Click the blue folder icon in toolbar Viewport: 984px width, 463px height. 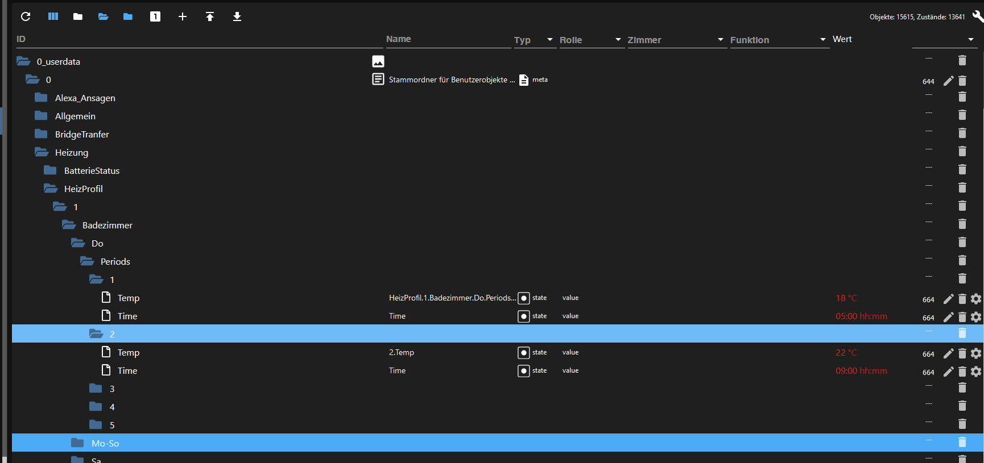[x=128, y=16]
